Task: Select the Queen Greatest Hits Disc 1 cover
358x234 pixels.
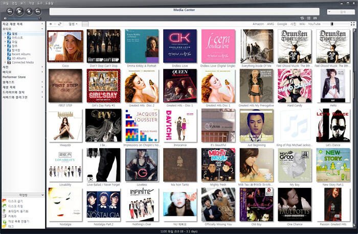Action: 180,86
